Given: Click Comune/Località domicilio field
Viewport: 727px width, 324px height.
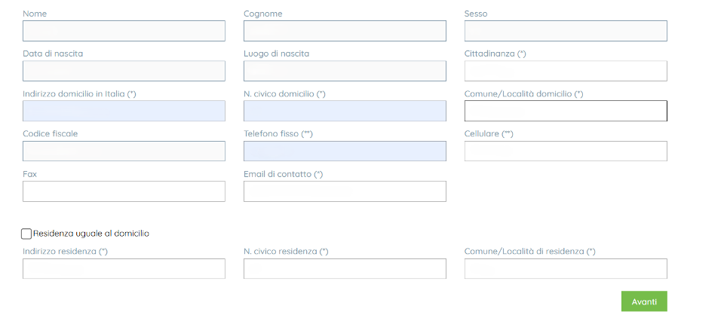Looking at the screenshot, I should click(x=566, y=111).
